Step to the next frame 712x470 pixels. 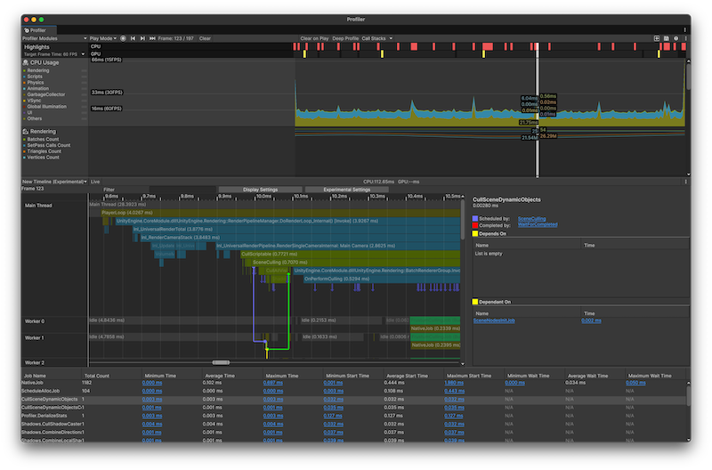coord(142,39)
